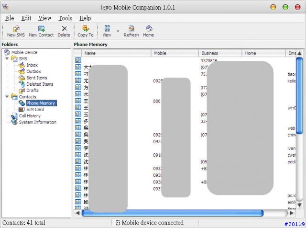The image size is (306, 228).
Task: Open the Drafts folder
Action: click(33, 91)
